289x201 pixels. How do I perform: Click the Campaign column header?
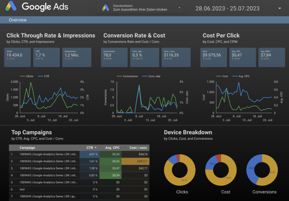pyautogui.click(x=27, y=148)
